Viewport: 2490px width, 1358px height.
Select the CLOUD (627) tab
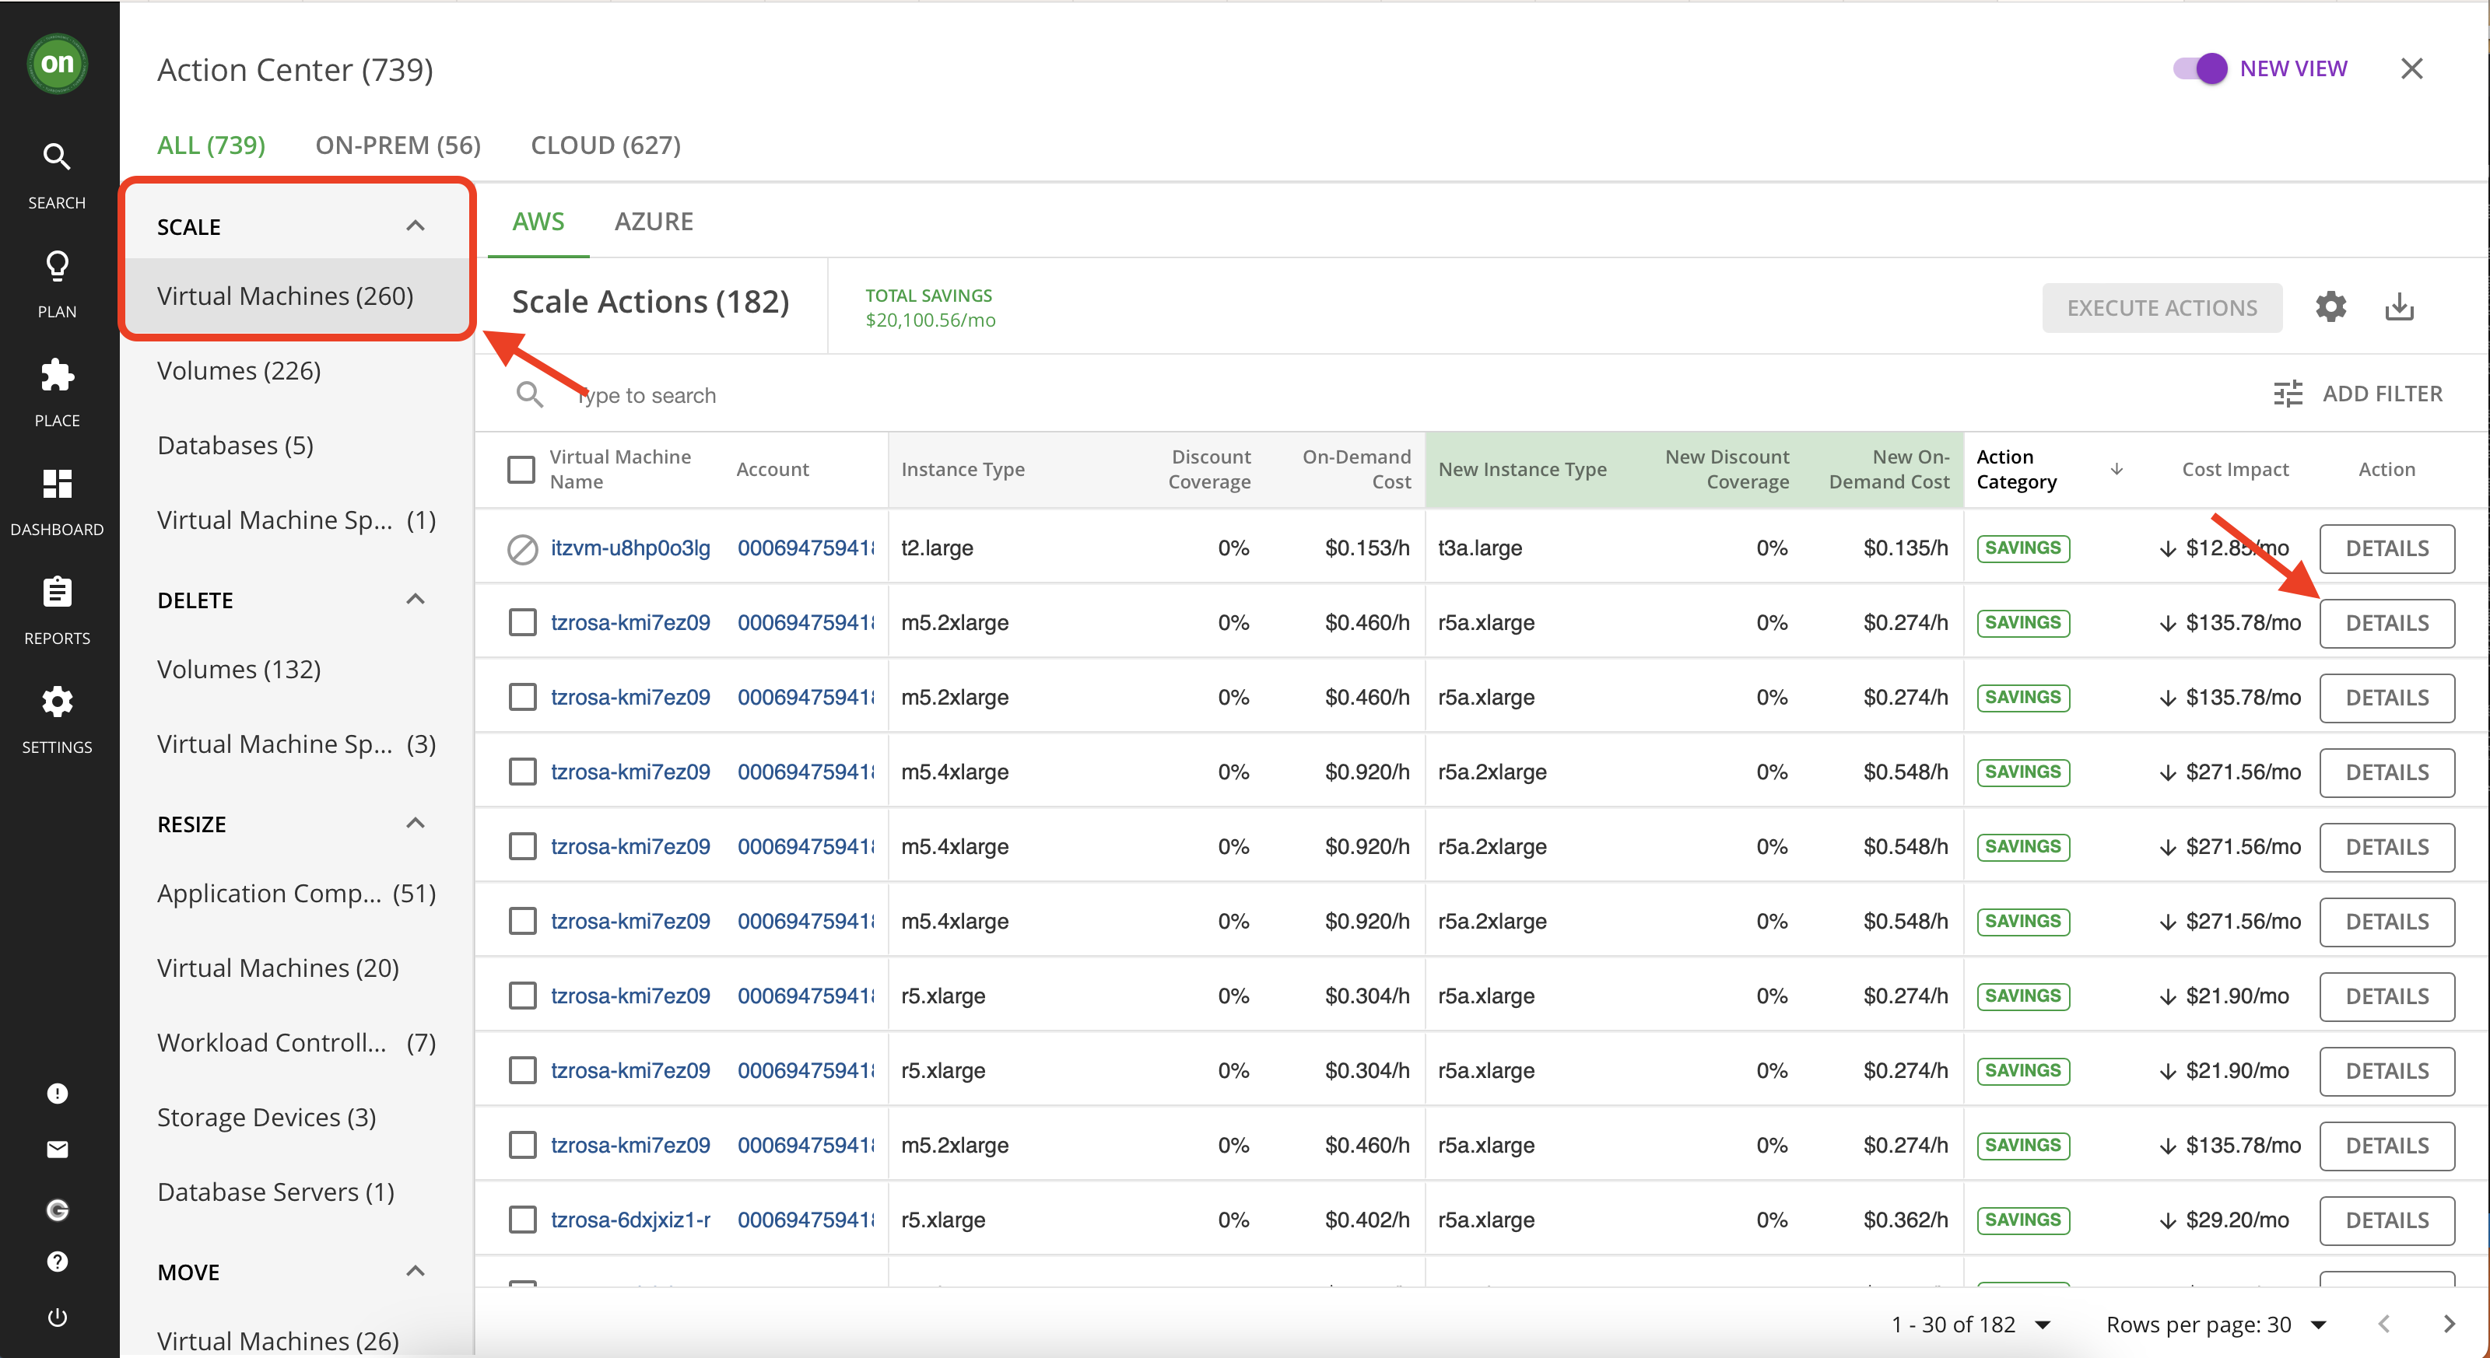[605, 145]
